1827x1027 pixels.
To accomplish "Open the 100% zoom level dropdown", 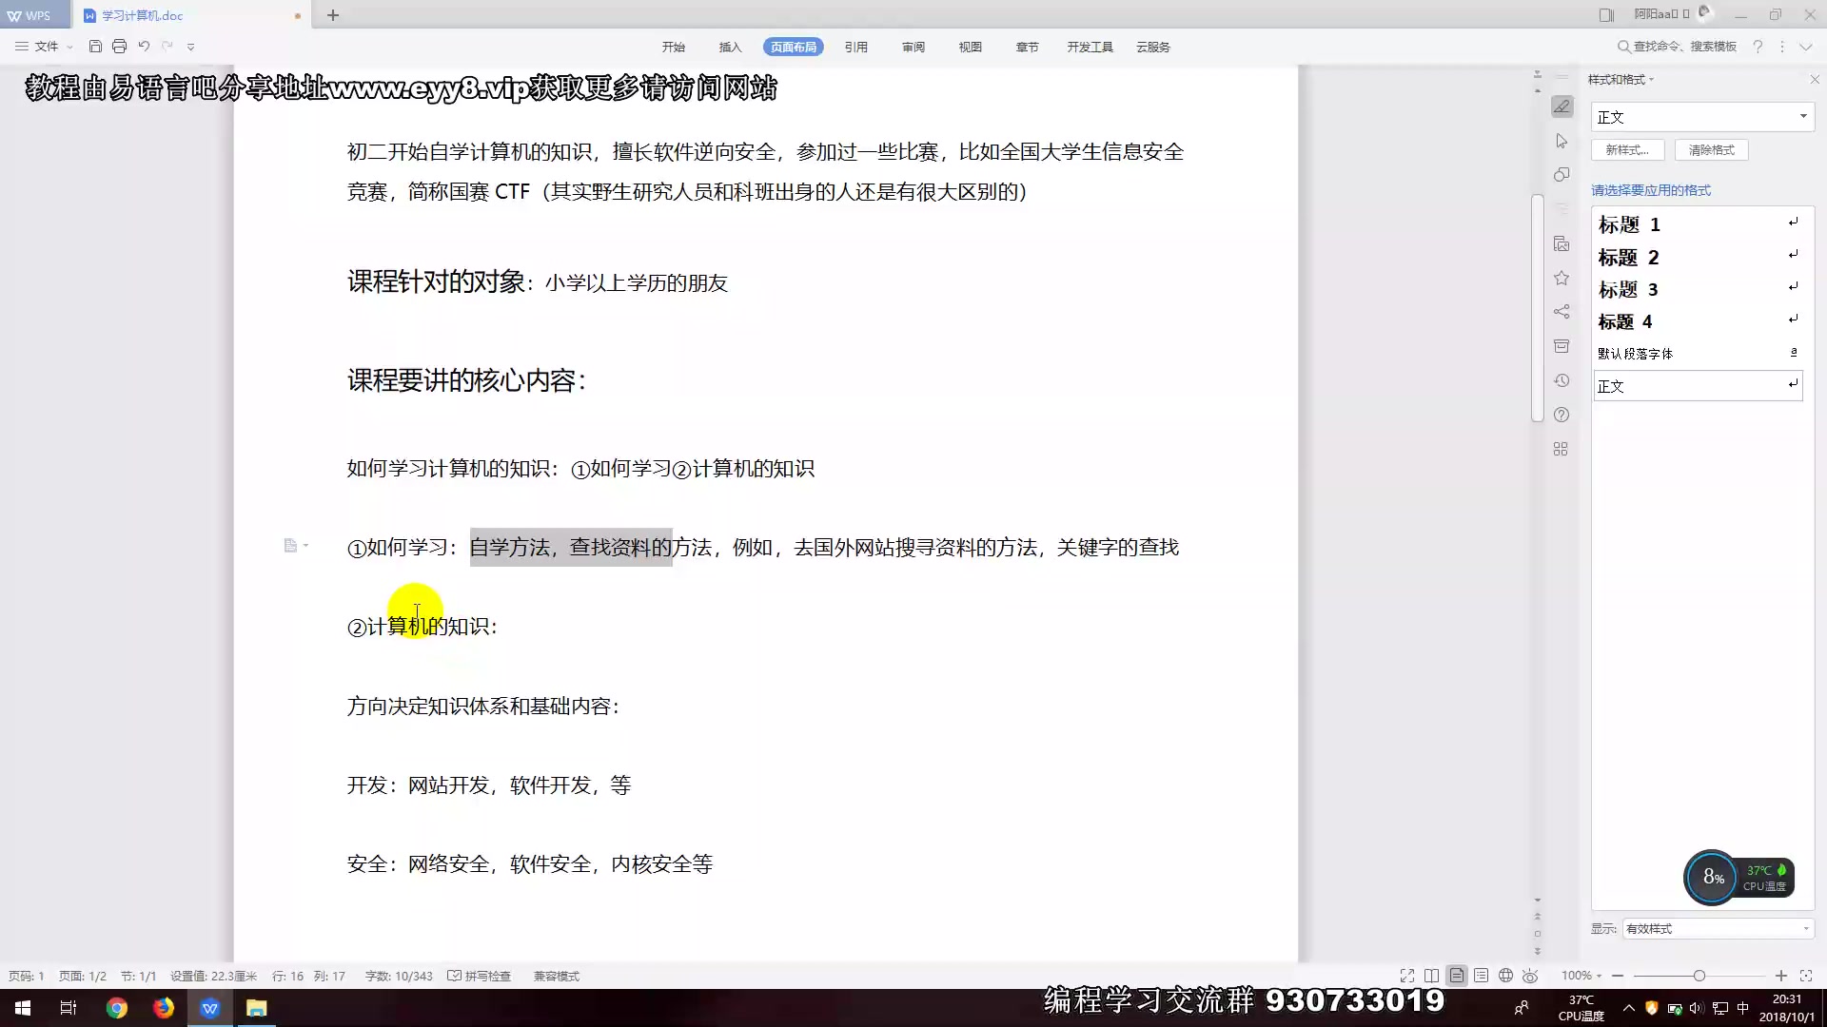I will [1581, 976].
